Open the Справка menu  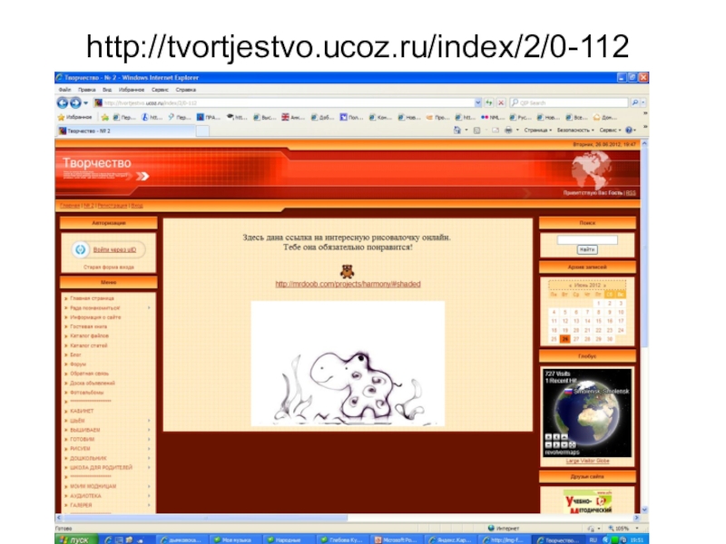[x=186, y=90]
